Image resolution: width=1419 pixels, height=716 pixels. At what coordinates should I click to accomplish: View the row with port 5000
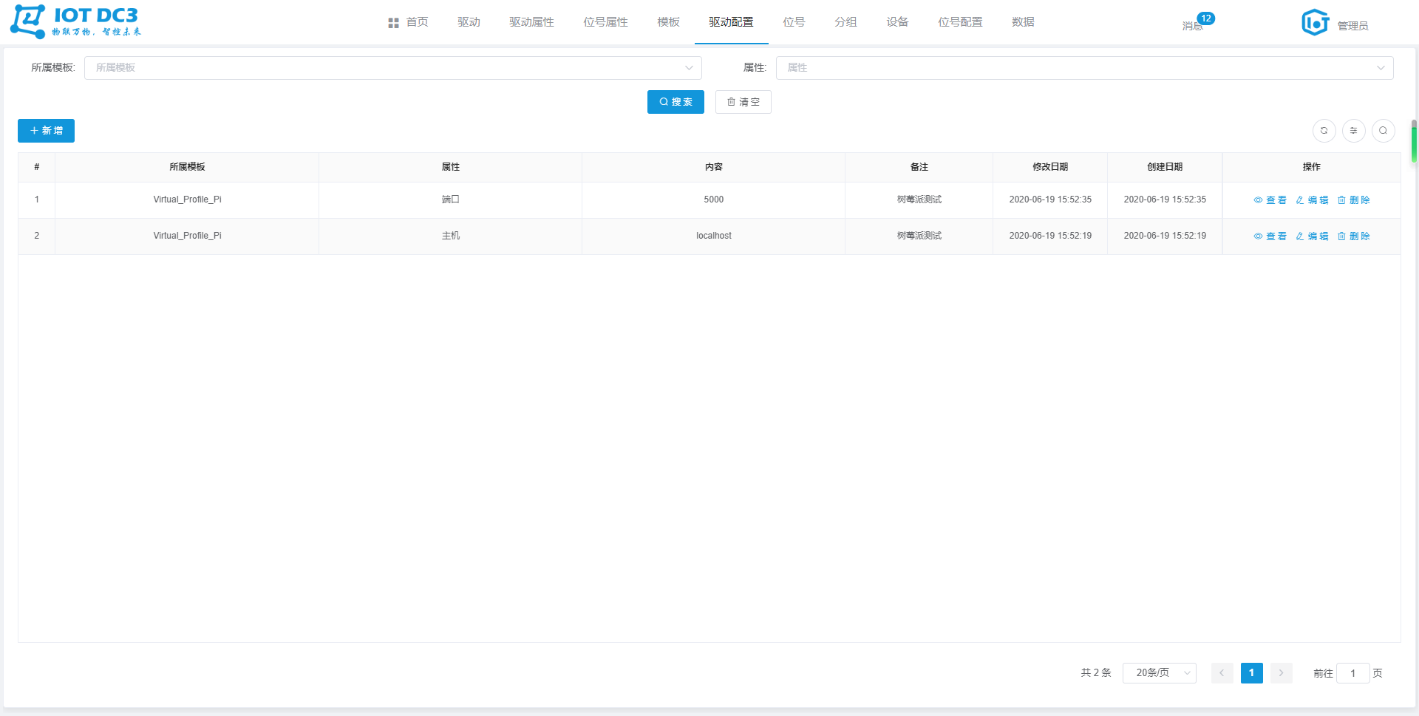tap(1270, 200)
